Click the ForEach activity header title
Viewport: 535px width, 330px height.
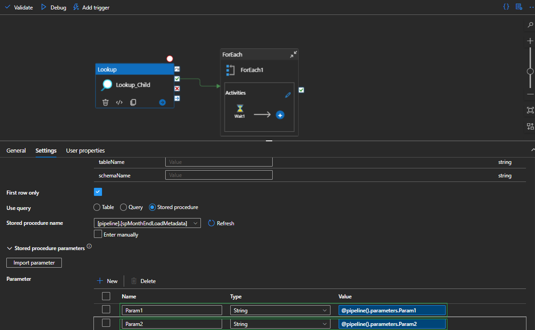coord(233,55)
